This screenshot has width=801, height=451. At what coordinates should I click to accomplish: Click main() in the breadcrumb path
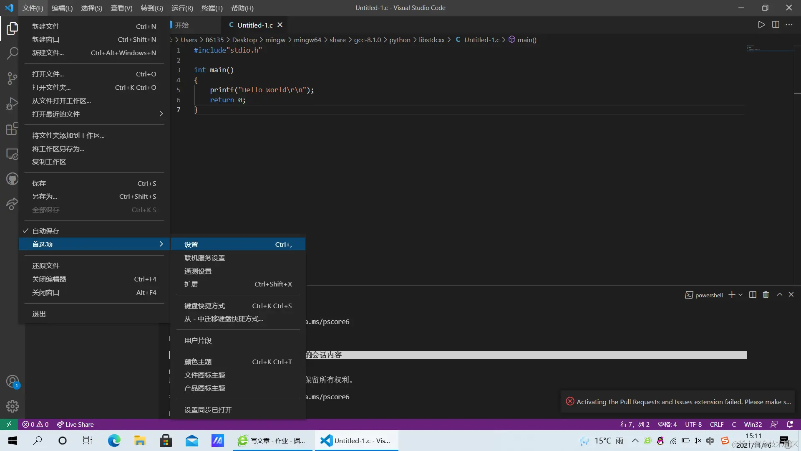(526, 40)
